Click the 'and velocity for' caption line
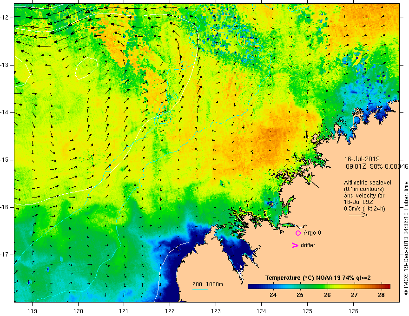This screenshot has width=409, height=316. point(364,196)
